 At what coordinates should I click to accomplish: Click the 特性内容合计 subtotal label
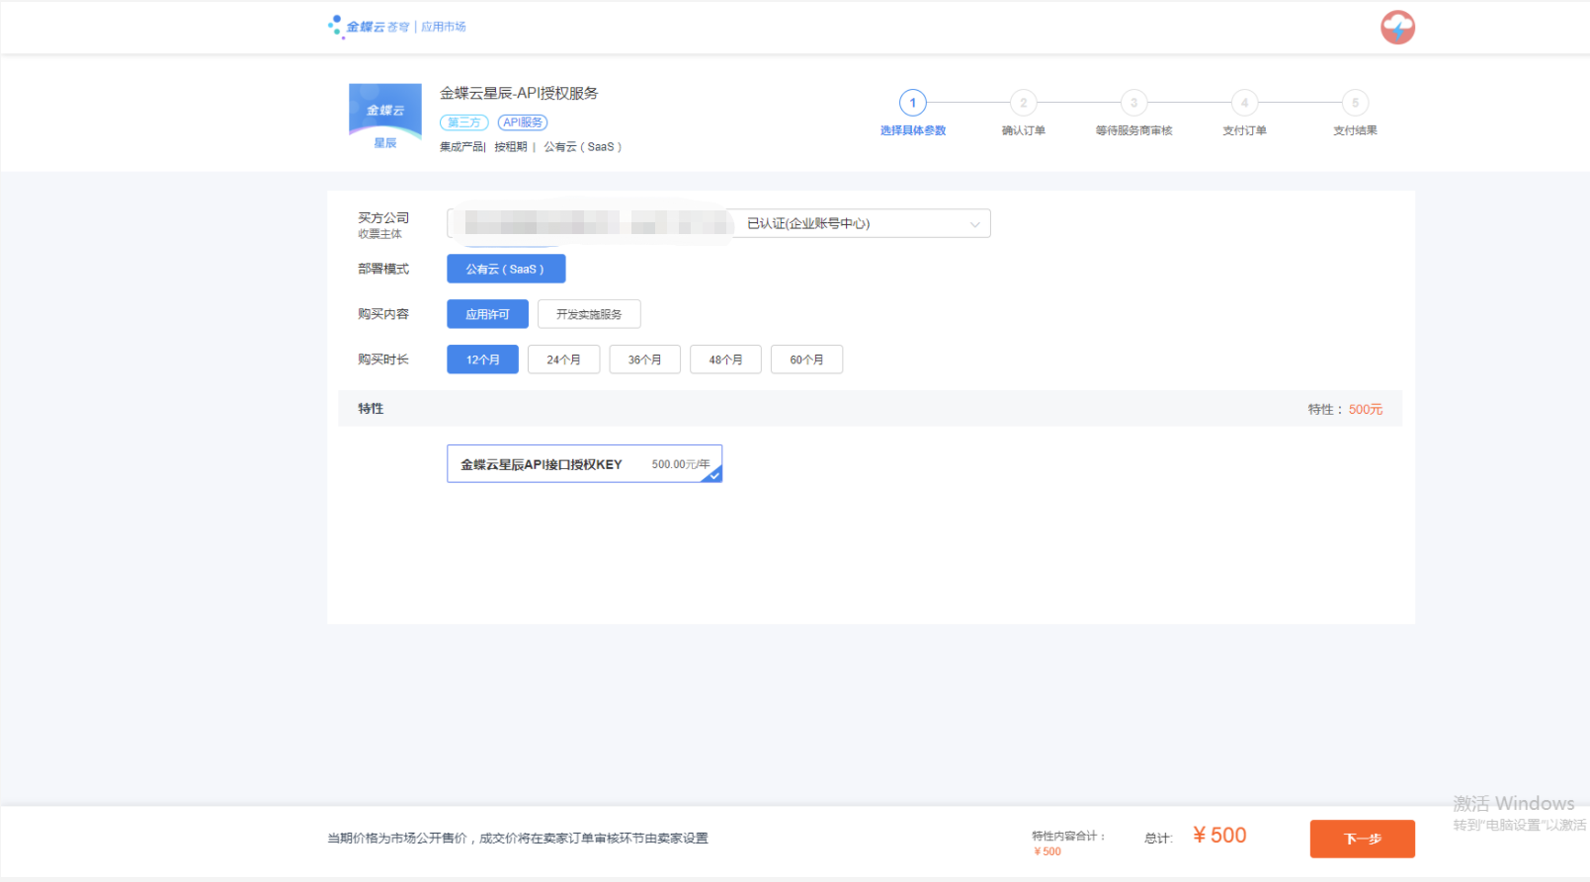(1068, 836)
